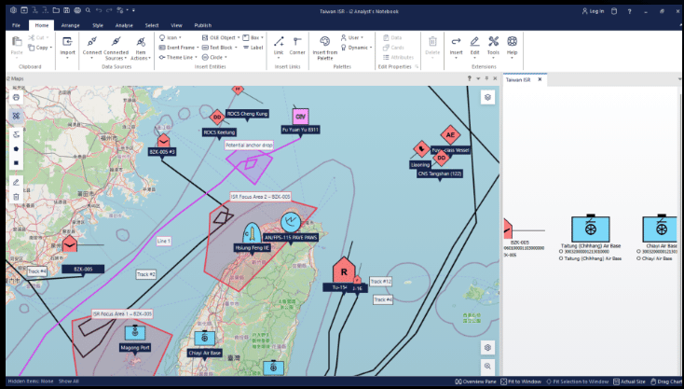
Task: Click the Connect data source icon
Action: tap(92, 42)
